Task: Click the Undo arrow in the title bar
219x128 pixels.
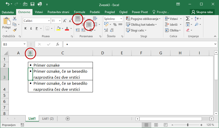Action: coord(8,4)
